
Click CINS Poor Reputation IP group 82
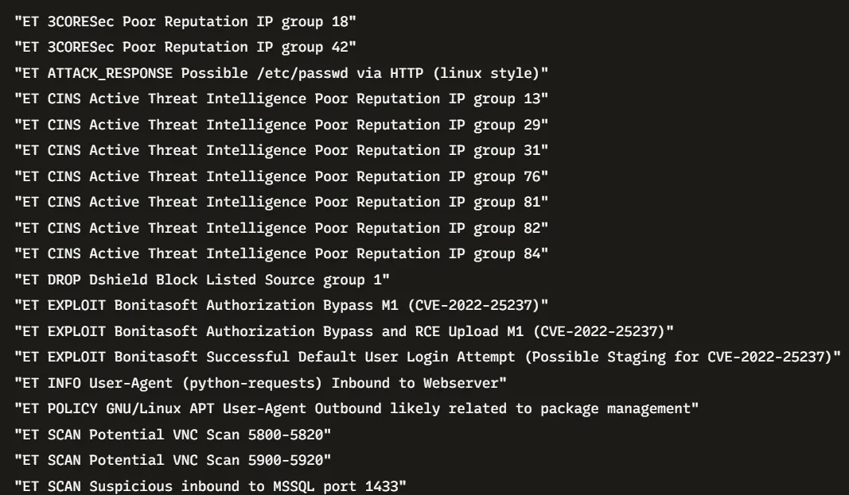click(x=282, y=228)
